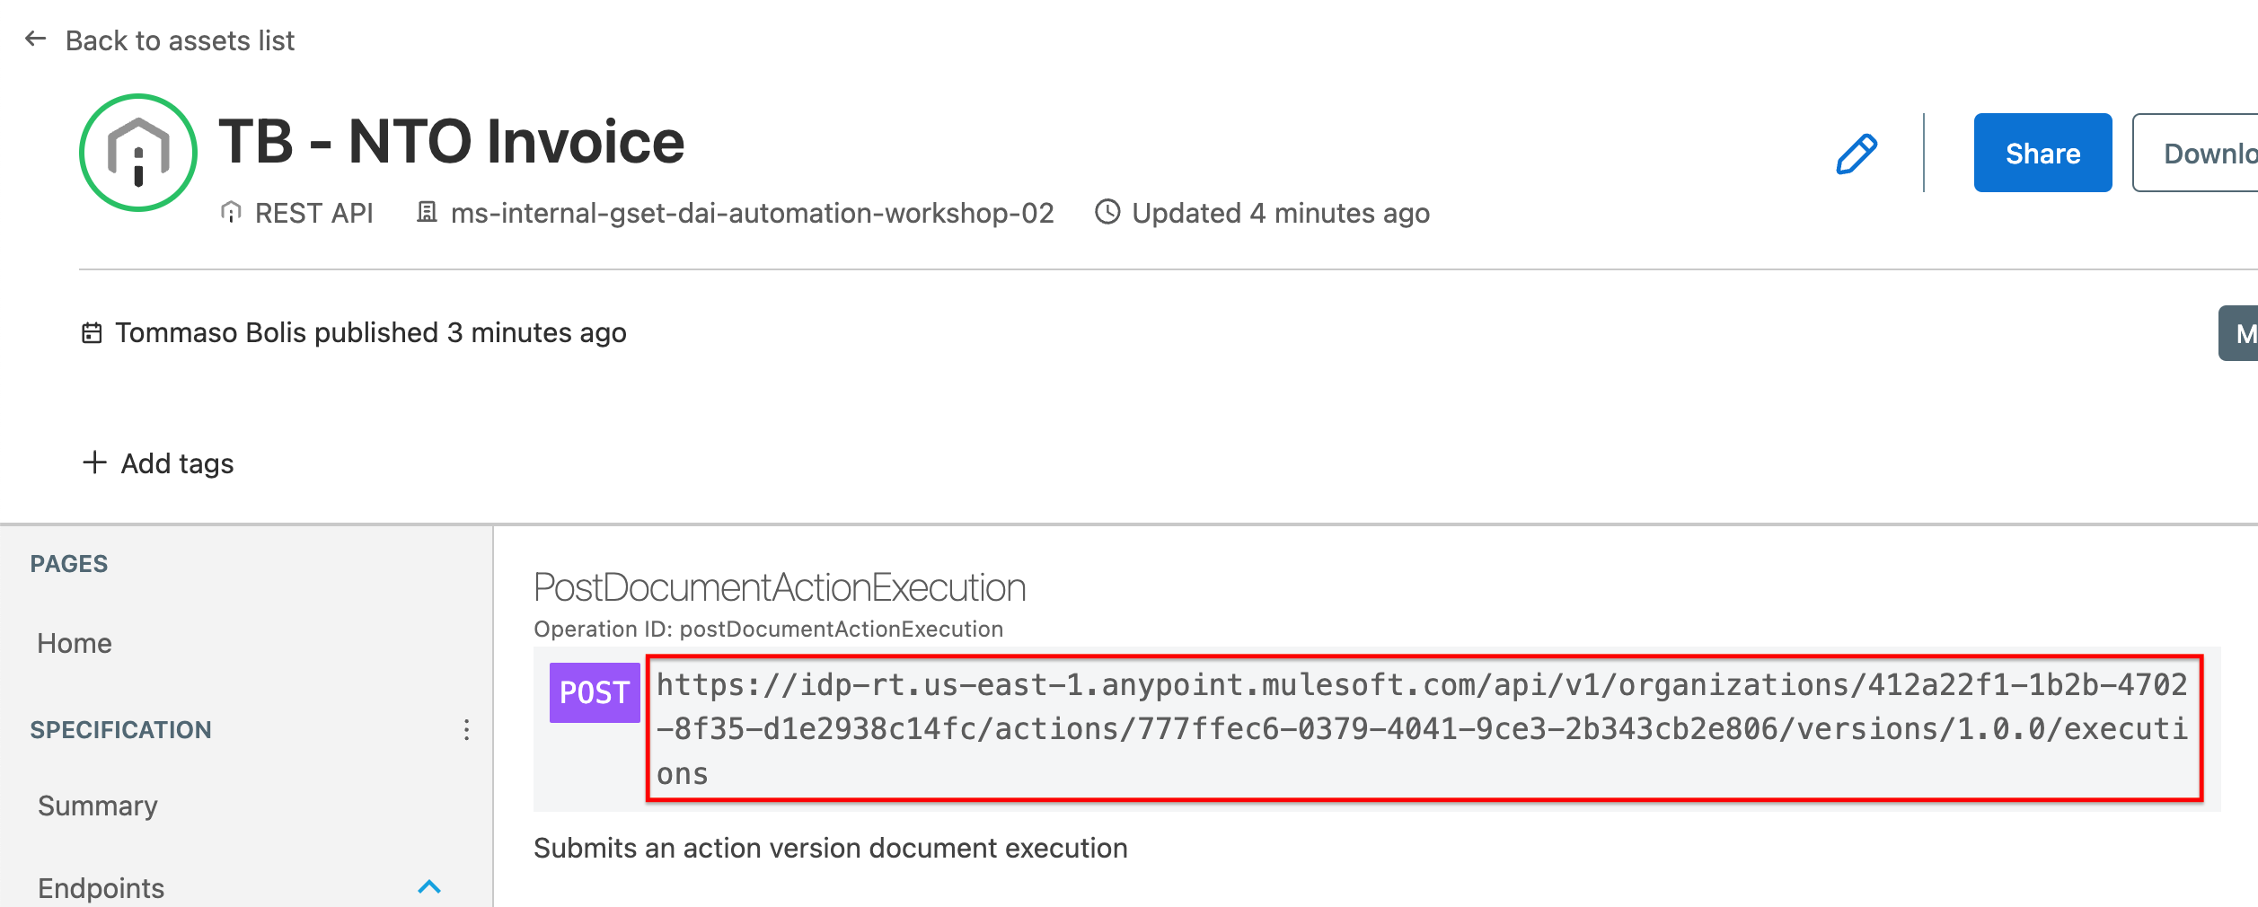
Task: Collapse the Endpoints chevron
Action: click(429, 887)
